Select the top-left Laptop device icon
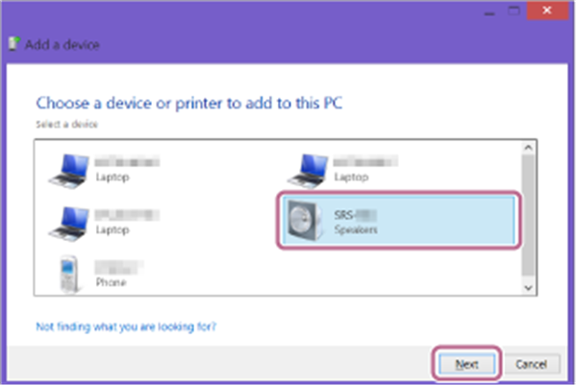577x385 pixels. [65, 171]
